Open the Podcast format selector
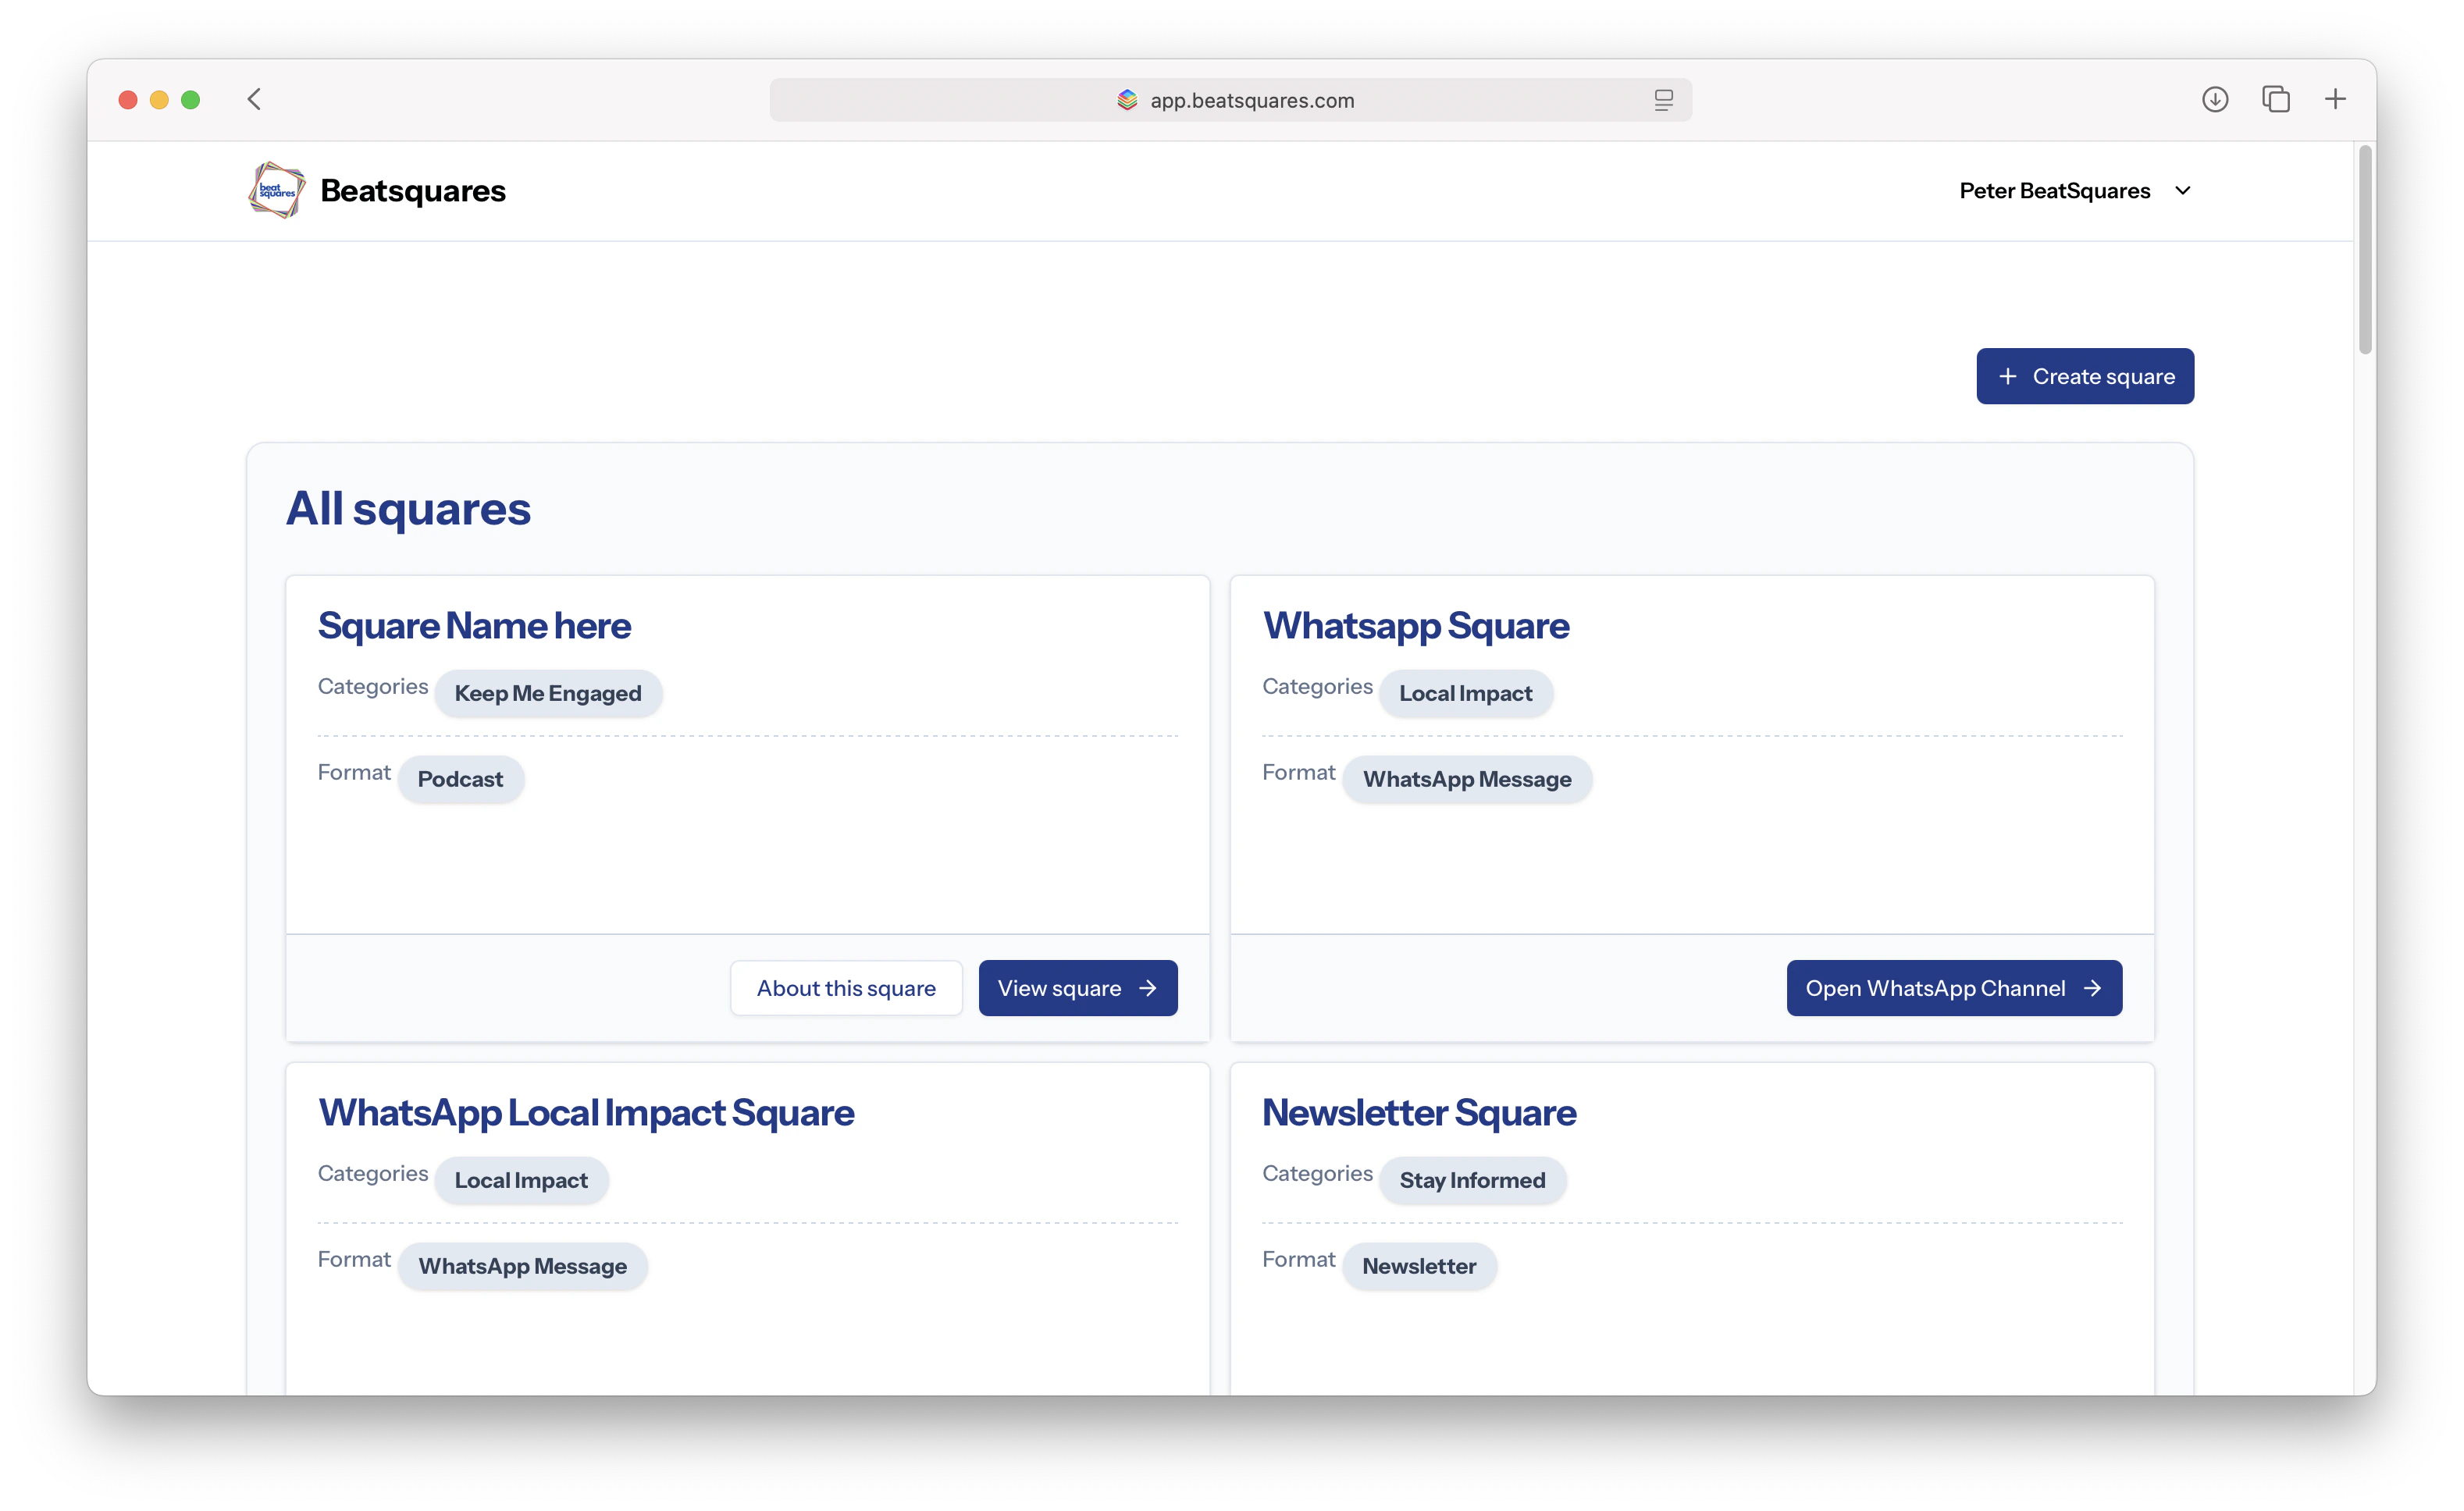The image size is (2464, 1511). click(460, 778)
